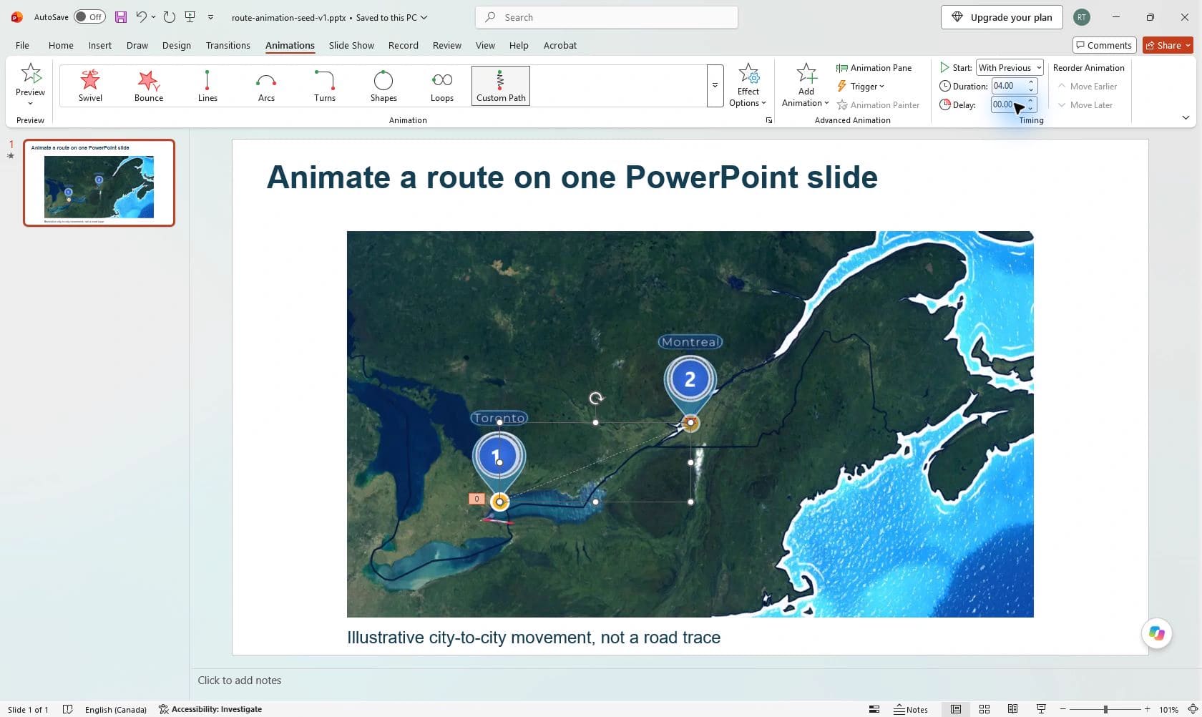Choose the Shapes motion path

383,86
